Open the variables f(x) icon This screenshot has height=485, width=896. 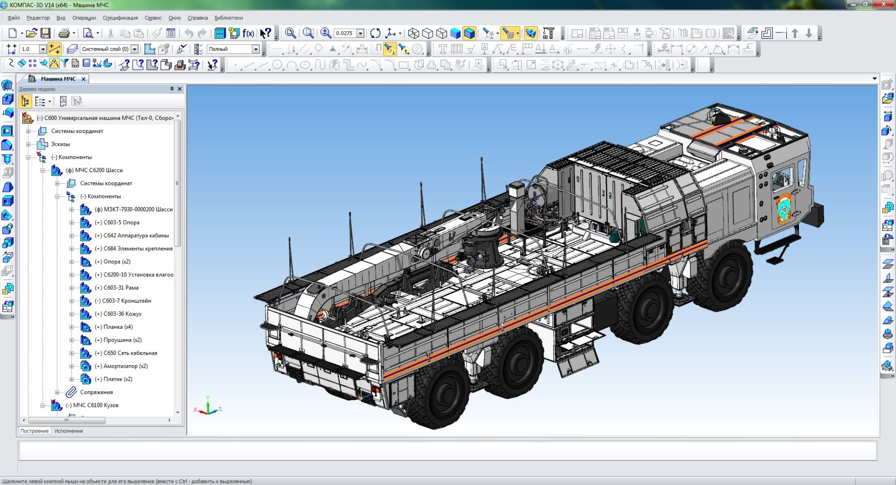point(249,33)
